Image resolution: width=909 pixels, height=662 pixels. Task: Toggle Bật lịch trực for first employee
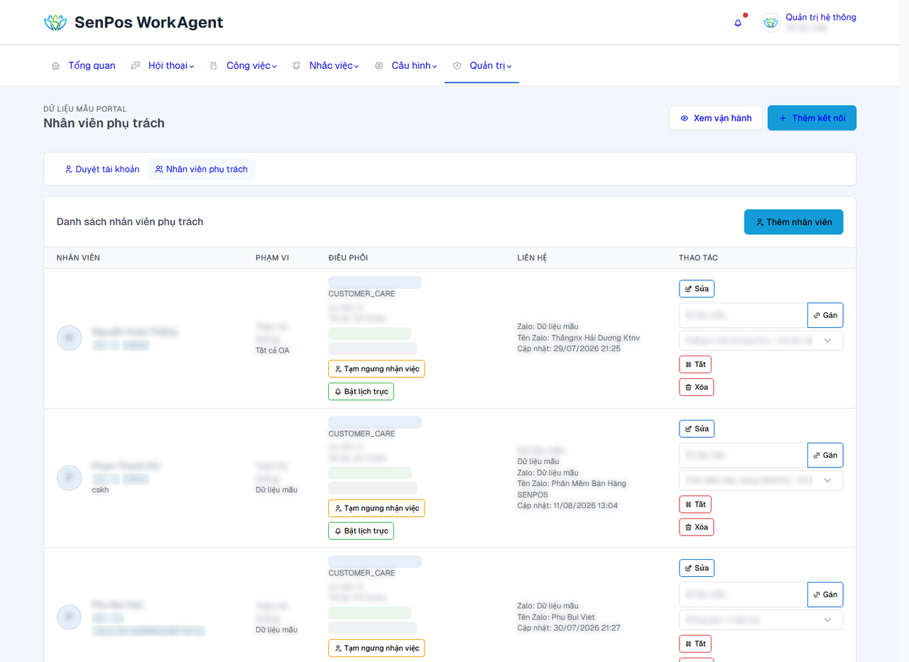(361, 392)
